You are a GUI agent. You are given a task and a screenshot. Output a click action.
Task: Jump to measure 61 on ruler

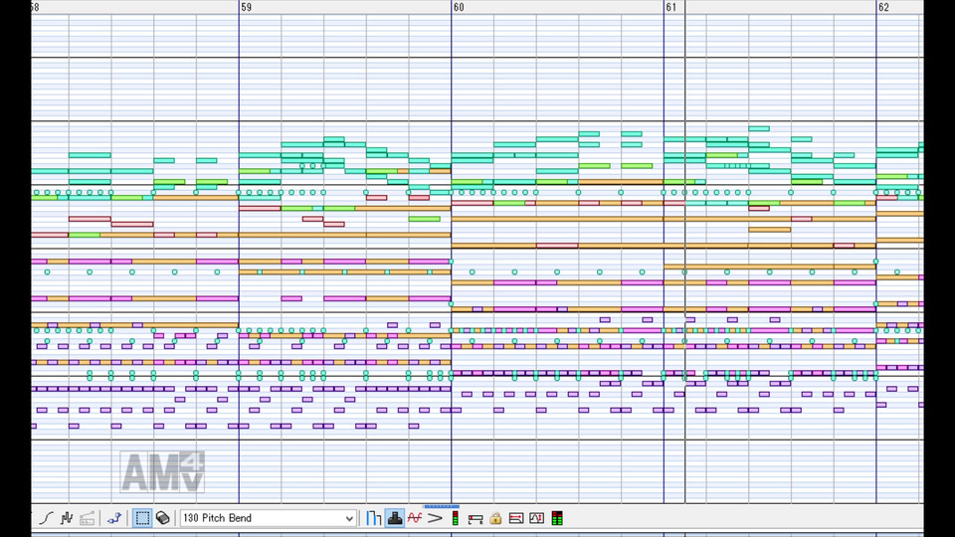[670, 7]
